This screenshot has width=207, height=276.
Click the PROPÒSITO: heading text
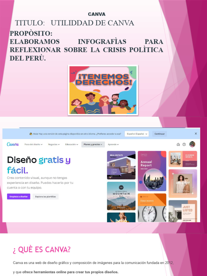(x=31, y=33)
